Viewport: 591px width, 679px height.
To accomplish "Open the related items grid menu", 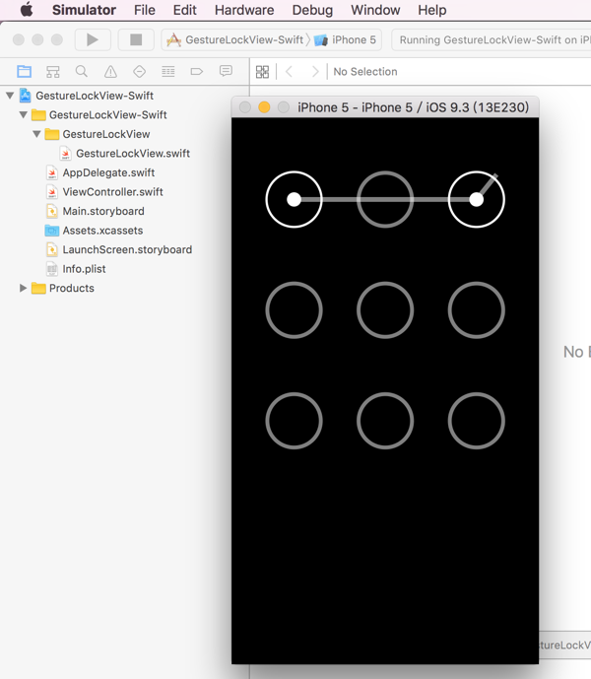I will pos(262,72).
